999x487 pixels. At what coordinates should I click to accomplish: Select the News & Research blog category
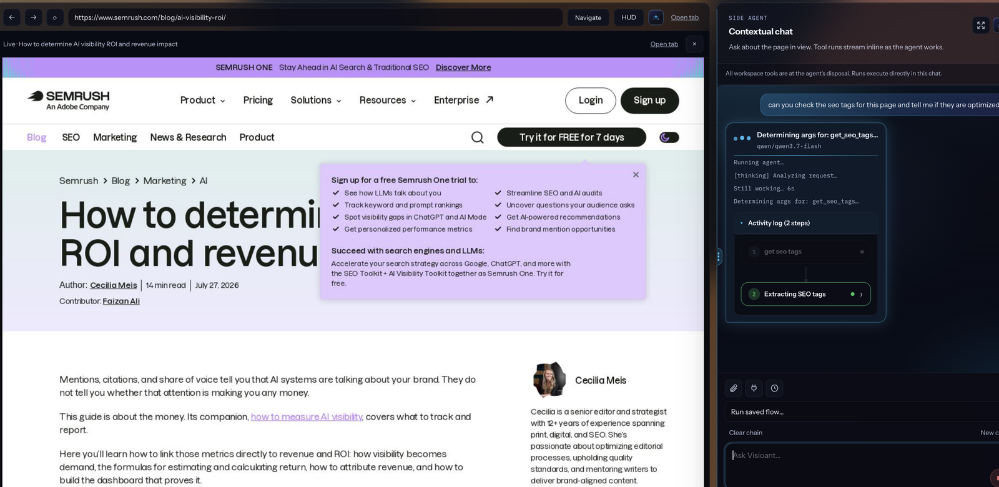[x=188, y=137]
